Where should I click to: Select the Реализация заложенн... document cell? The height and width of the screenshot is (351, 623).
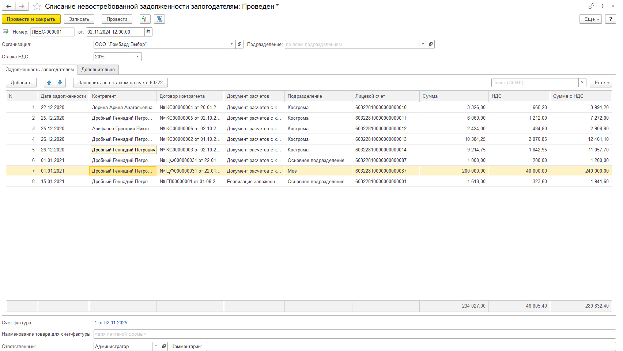pyautogui.click(x=254, y=181)
